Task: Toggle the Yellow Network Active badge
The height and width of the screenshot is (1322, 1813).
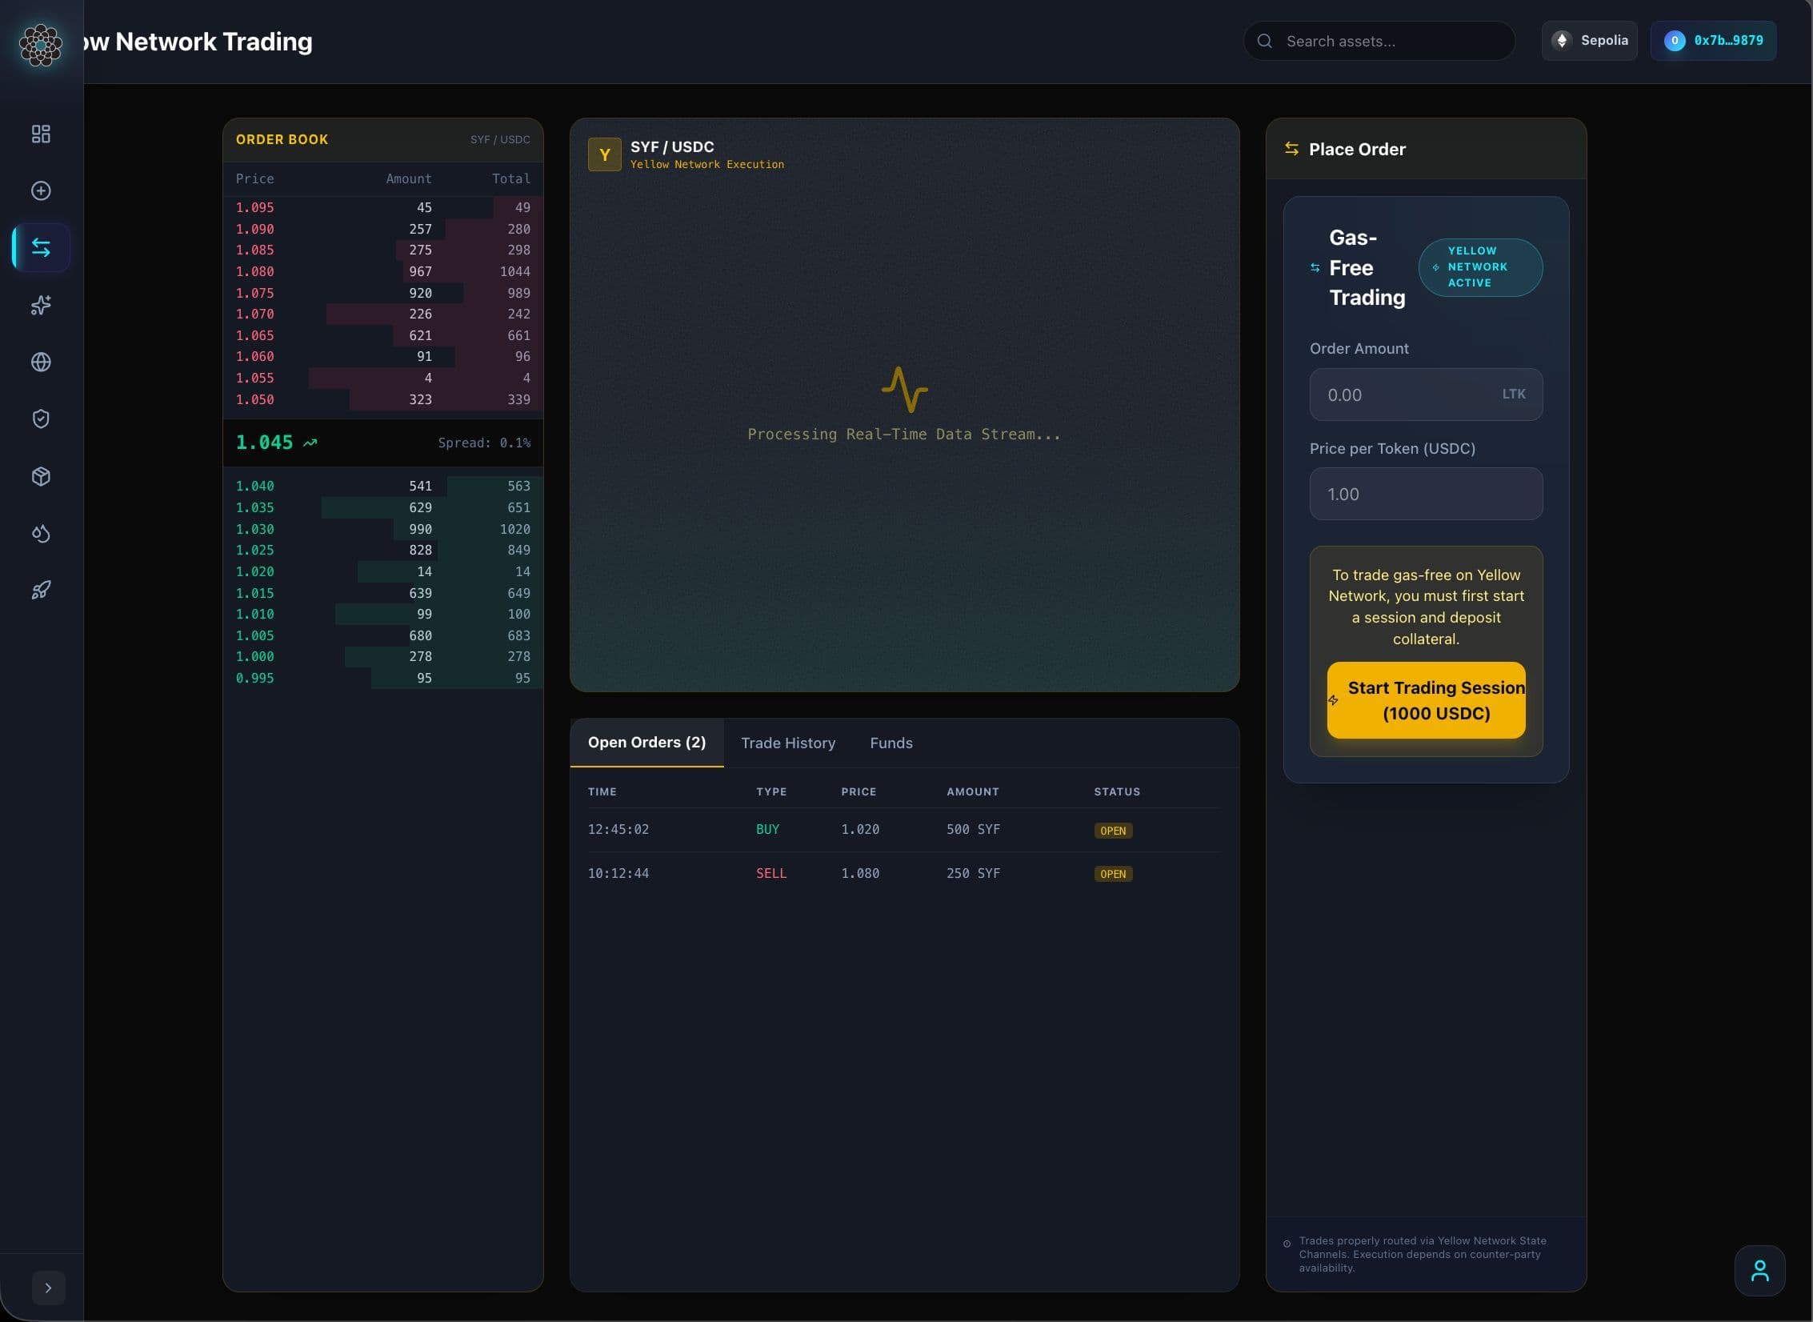Action: pos(1480,267)
